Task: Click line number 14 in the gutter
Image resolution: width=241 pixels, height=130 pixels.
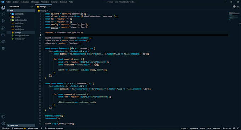Action: point(40,49)
